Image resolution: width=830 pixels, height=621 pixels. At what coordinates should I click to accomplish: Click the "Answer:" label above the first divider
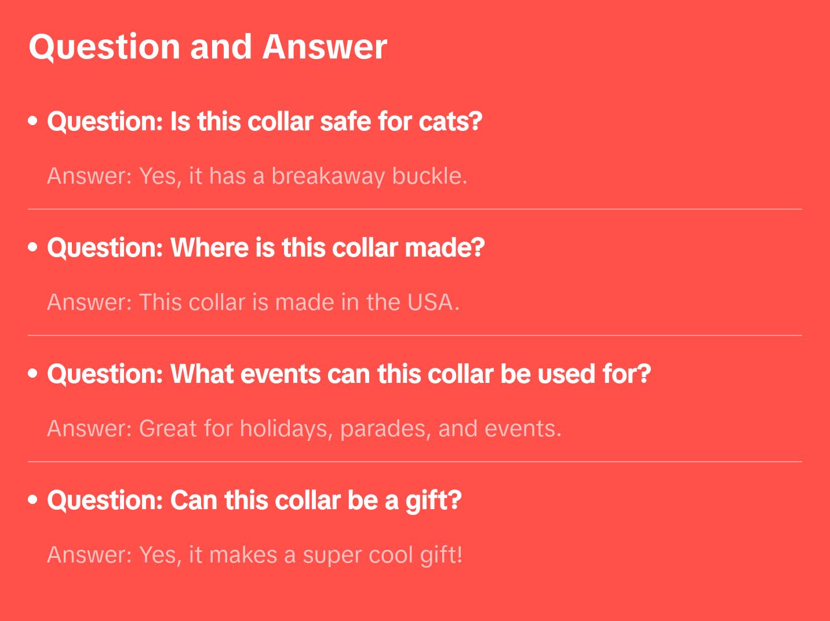click(90, 176)
